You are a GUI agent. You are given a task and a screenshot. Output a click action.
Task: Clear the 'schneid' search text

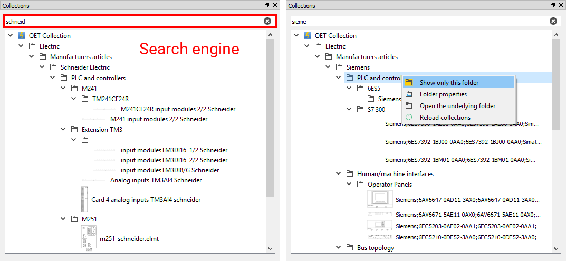pos(267,21)
